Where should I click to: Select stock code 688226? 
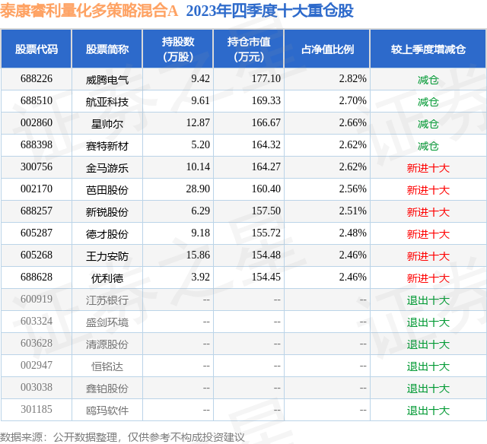point(37,79)
